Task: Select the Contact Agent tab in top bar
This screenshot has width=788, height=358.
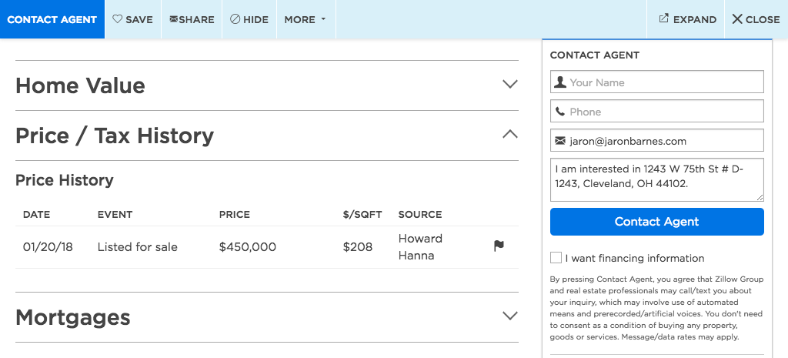Action: 52,19
